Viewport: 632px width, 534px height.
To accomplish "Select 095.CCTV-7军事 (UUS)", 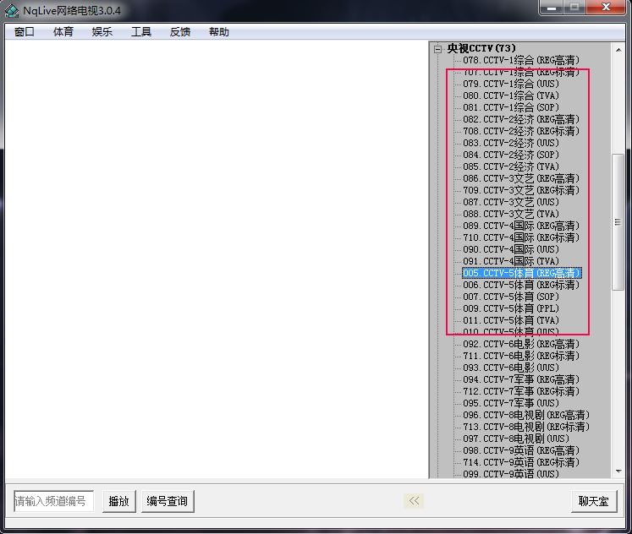I will pyautogui.click(x=511, y=403).
